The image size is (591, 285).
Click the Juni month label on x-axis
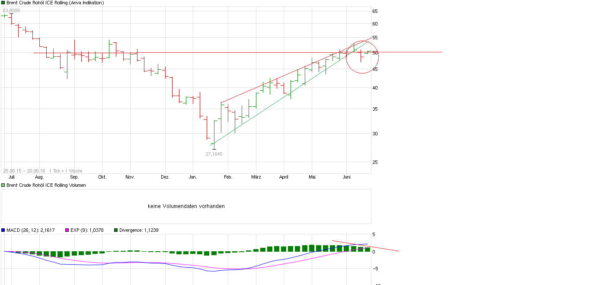pos(347,177)
